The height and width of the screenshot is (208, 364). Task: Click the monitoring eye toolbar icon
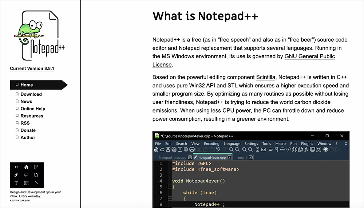click(x=318, y=149)
